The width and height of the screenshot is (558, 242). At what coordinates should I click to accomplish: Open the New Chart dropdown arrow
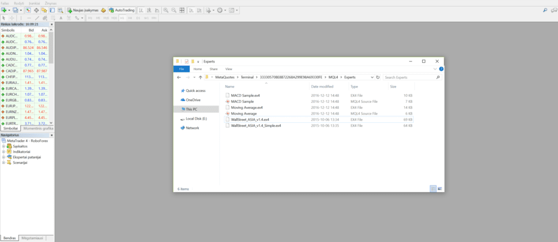click(x=9, y=10)
